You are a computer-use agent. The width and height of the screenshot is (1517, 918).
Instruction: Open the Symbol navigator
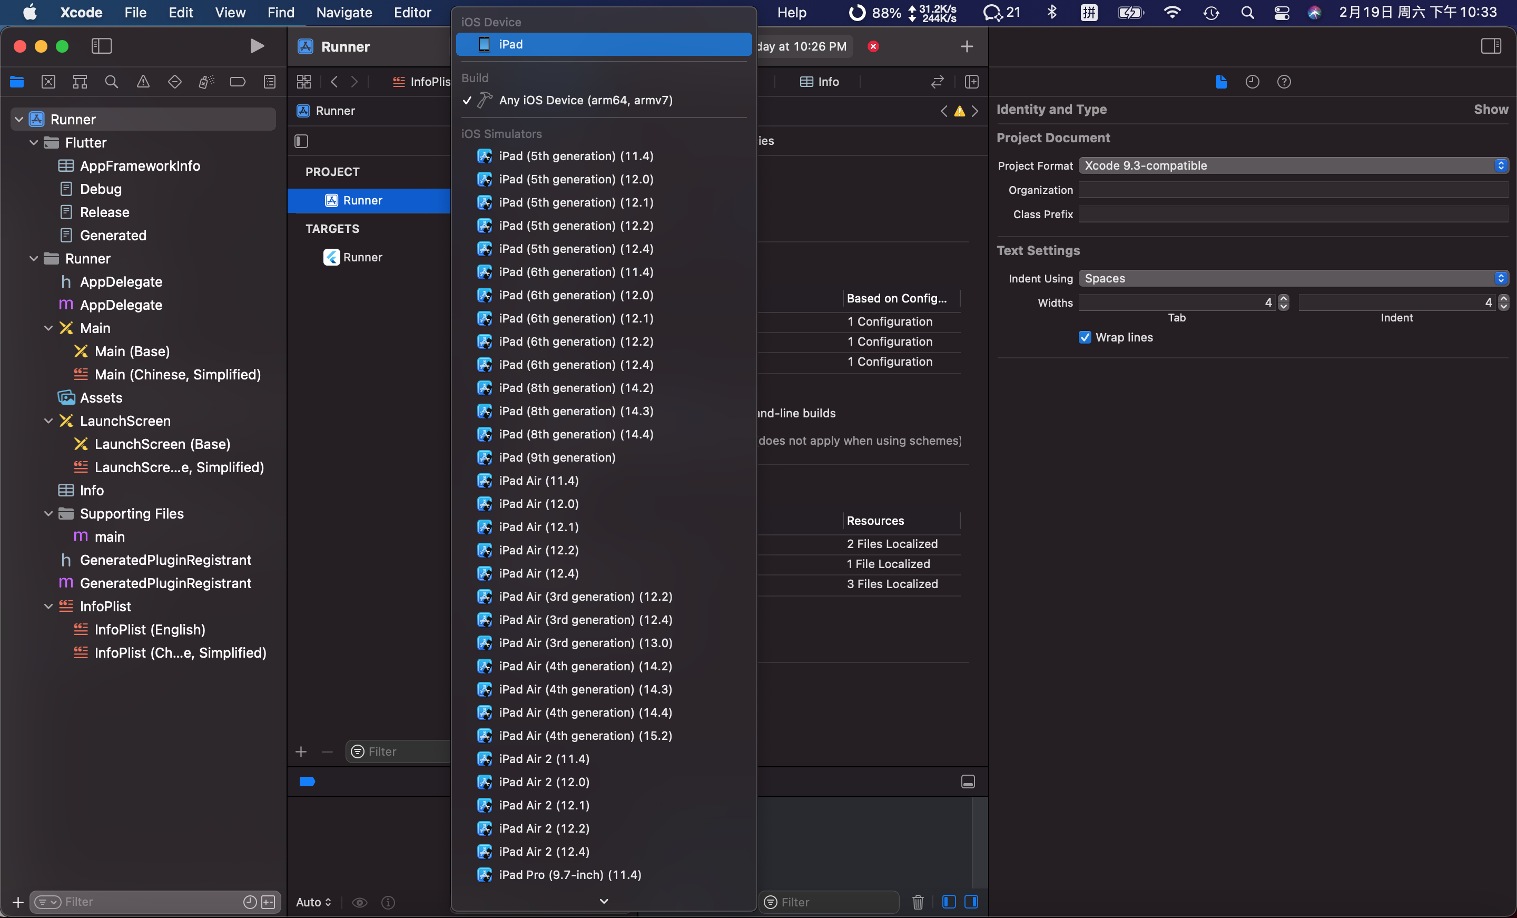pos(80,81)
